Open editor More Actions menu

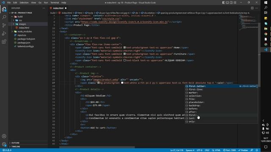click(257, 8)
